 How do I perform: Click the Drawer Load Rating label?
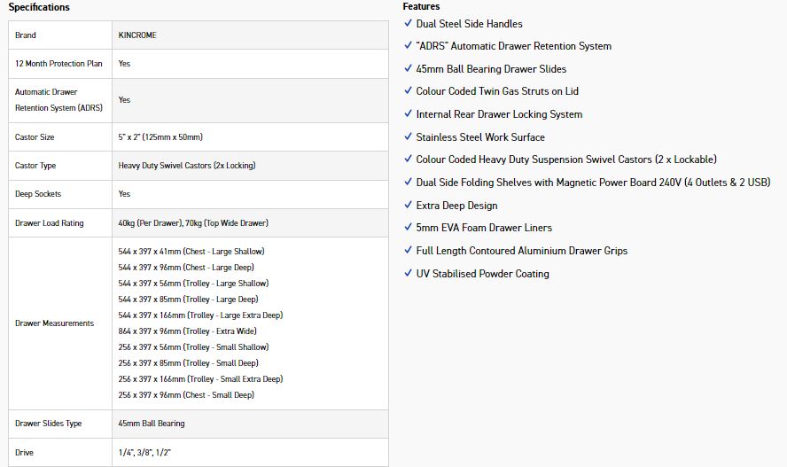coord(50,223)
